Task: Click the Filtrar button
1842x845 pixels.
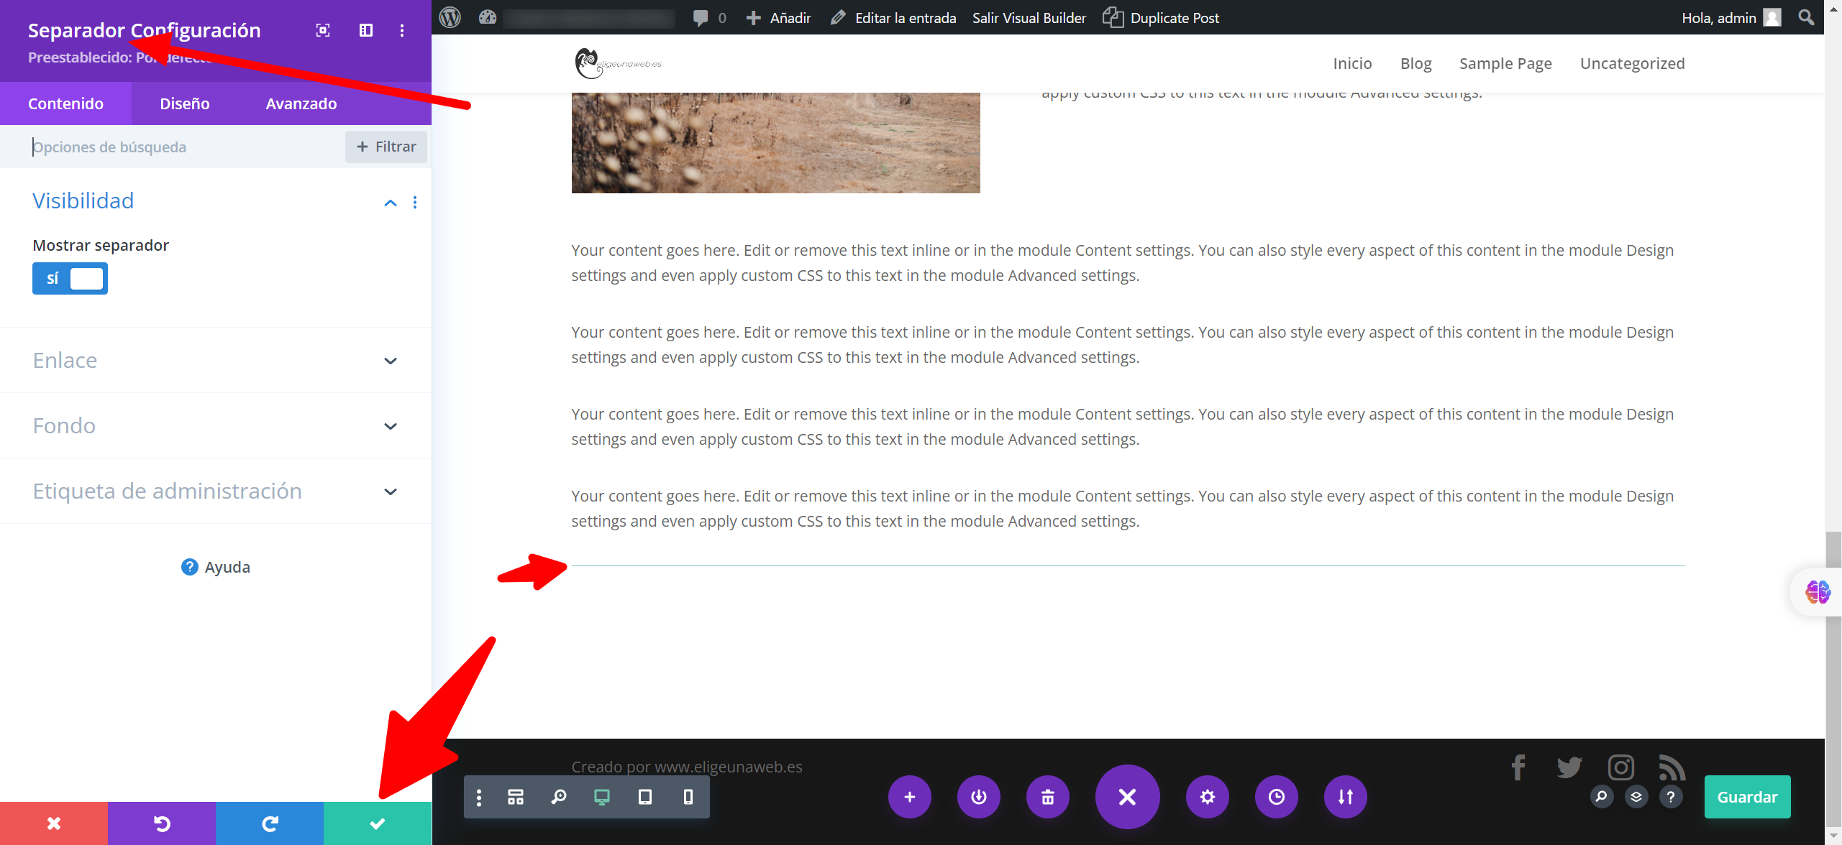Action: tap(386, 147)
